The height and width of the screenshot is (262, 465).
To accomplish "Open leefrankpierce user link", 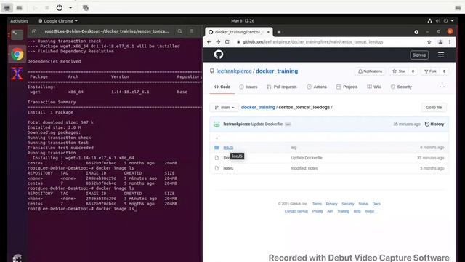I will (234, 71).
